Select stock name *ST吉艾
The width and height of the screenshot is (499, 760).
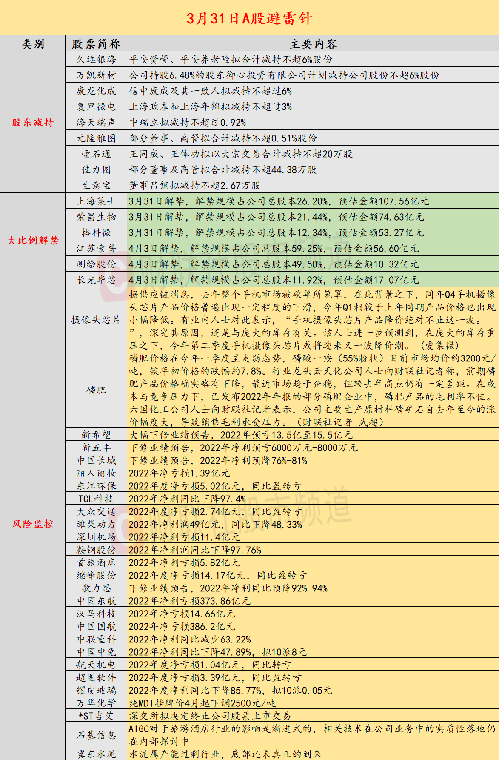(x=96, y=716)
